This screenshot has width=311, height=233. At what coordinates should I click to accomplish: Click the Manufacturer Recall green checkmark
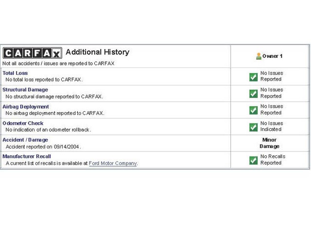(x=253, y=160)
